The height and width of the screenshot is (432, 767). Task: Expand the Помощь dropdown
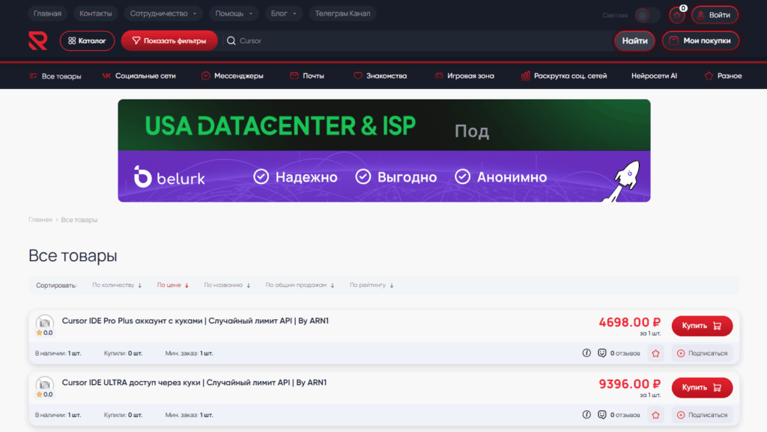tap(234, 13)
